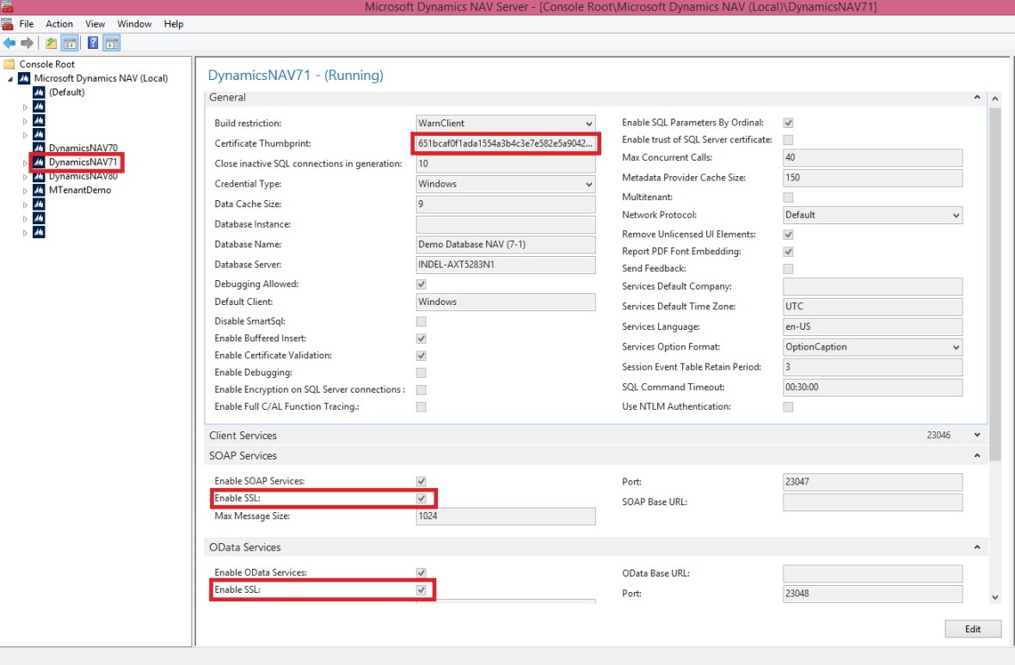Click the Up One Level folder icon
Viewport: 1015px width, 665px height.
52,43
